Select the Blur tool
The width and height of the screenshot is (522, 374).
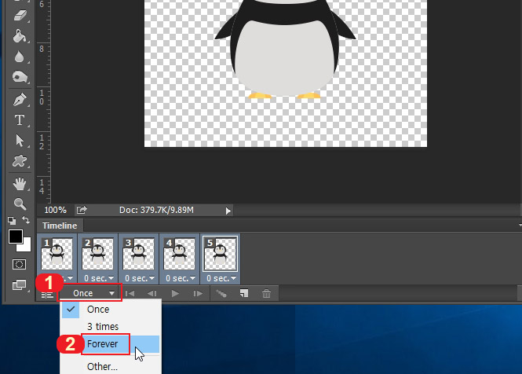(20, 57)
